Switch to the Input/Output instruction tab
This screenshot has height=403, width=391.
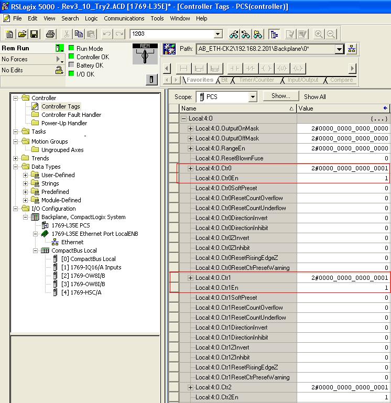click(x=303, y=80)
